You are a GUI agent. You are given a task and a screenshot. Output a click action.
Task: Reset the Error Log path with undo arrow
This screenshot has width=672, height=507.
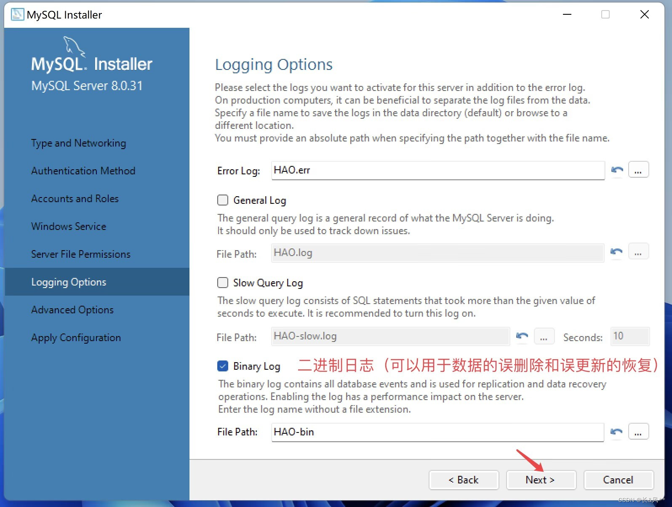(x=617, y=170)
